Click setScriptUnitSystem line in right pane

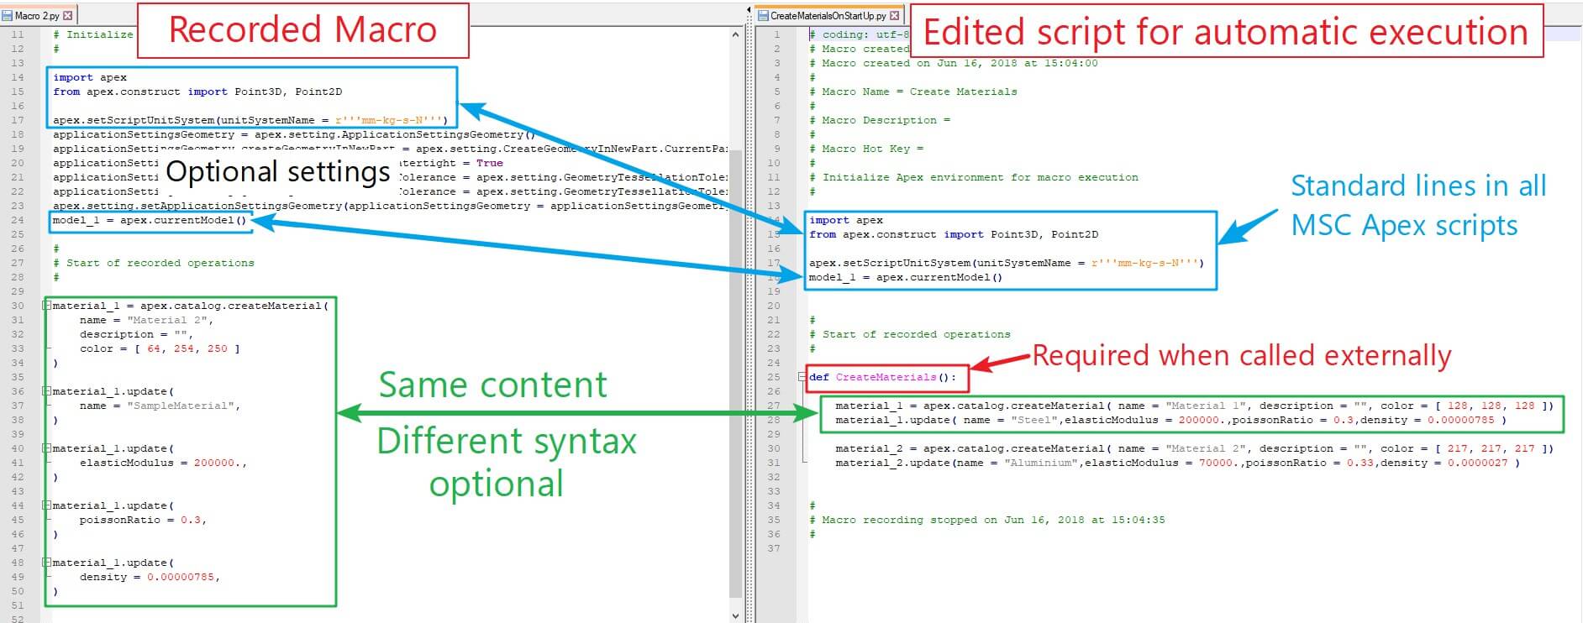1007,263
